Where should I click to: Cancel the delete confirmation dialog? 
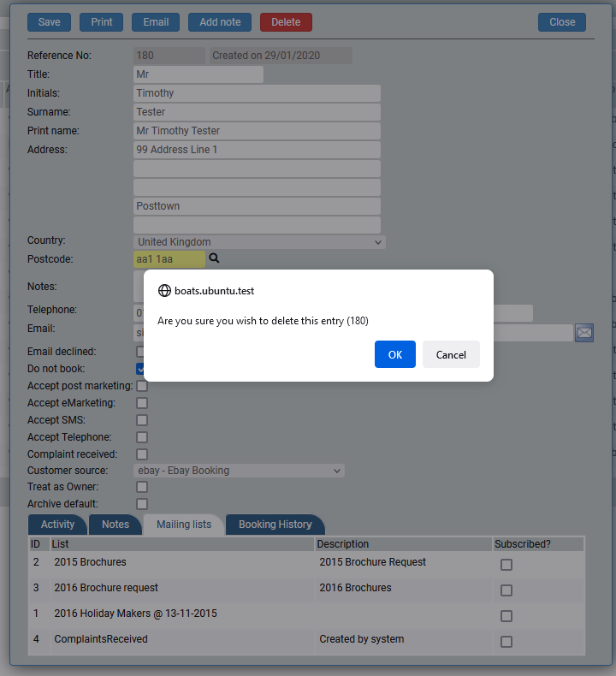pyautogui.click(x=451, y=354)
